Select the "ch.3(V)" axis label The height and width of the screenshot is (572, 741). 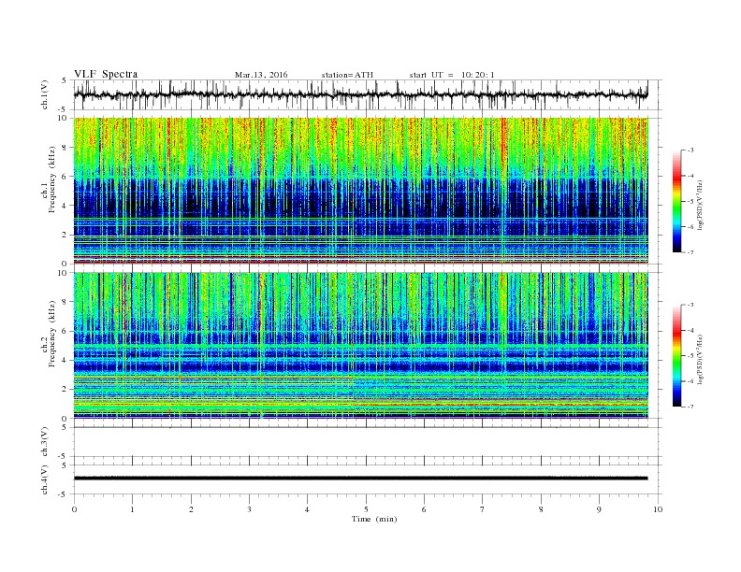click(x=45, y=442)
